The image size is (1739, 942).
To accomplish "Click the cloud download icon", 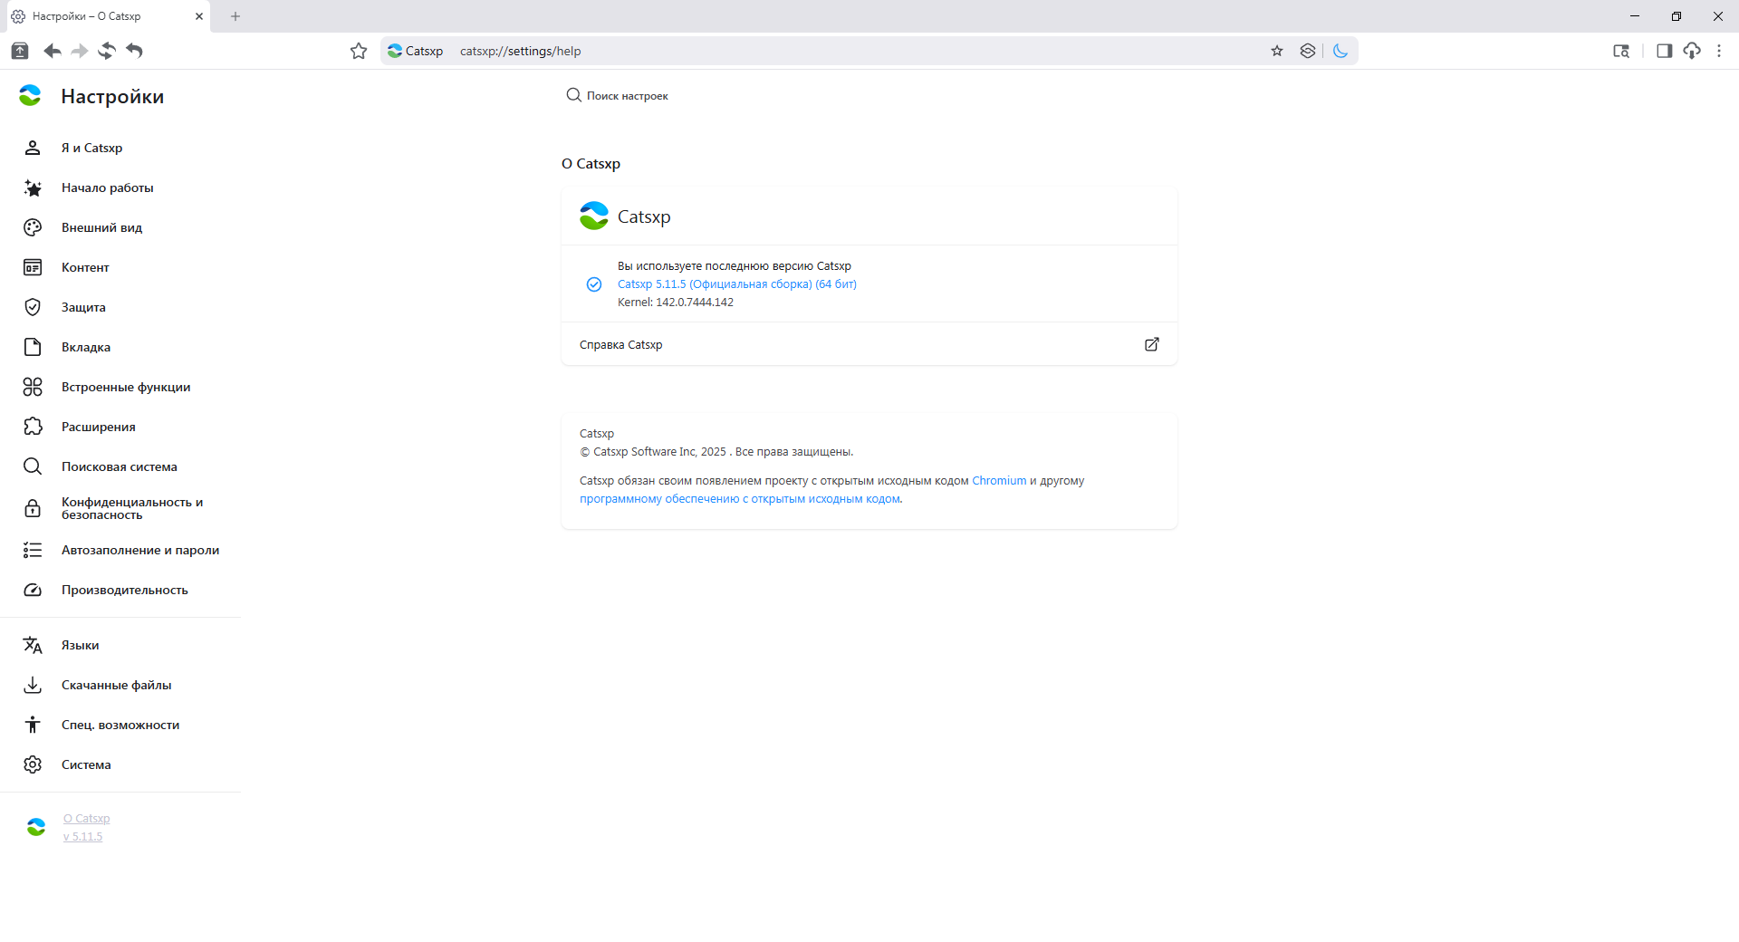I will coord(1692,51).
